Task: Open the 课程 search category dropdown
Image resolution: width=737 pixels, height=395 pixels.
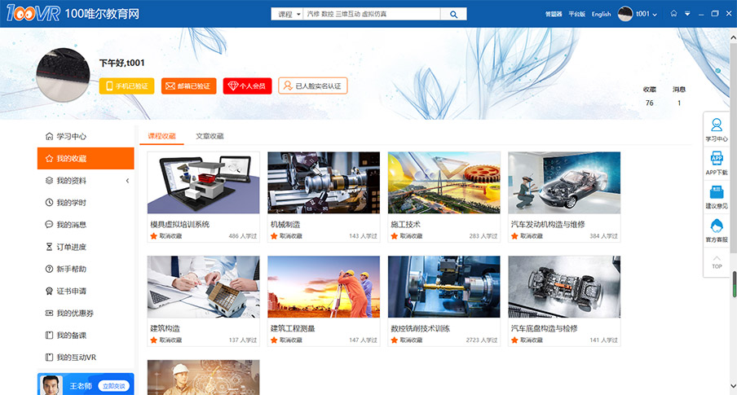Action: coord(287,14)
